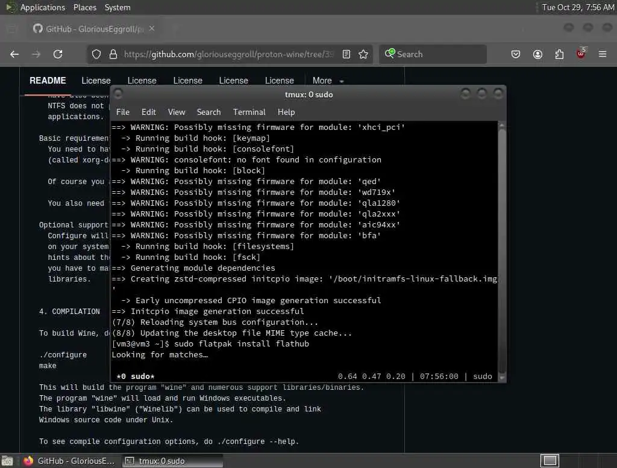Click the browser forward arrow
This screenshot has height=468, width=617.
[x=36, y=54]
